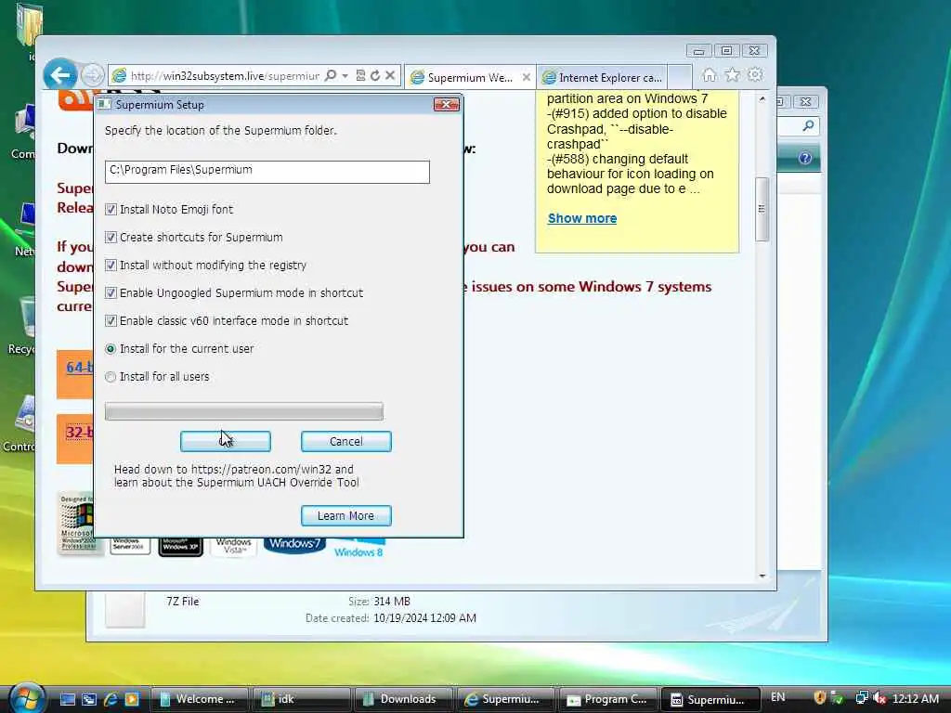Click the Windows 7 logo badge
The image size is (951, 713).
tap(294, 544)
